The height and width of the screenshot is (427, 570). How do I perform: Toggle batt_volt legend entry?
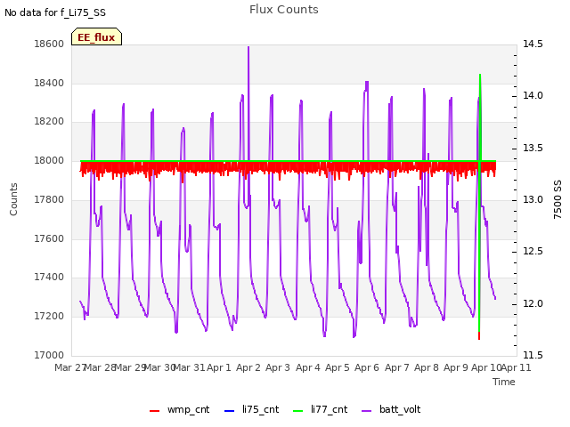click(x=392, y=409)
